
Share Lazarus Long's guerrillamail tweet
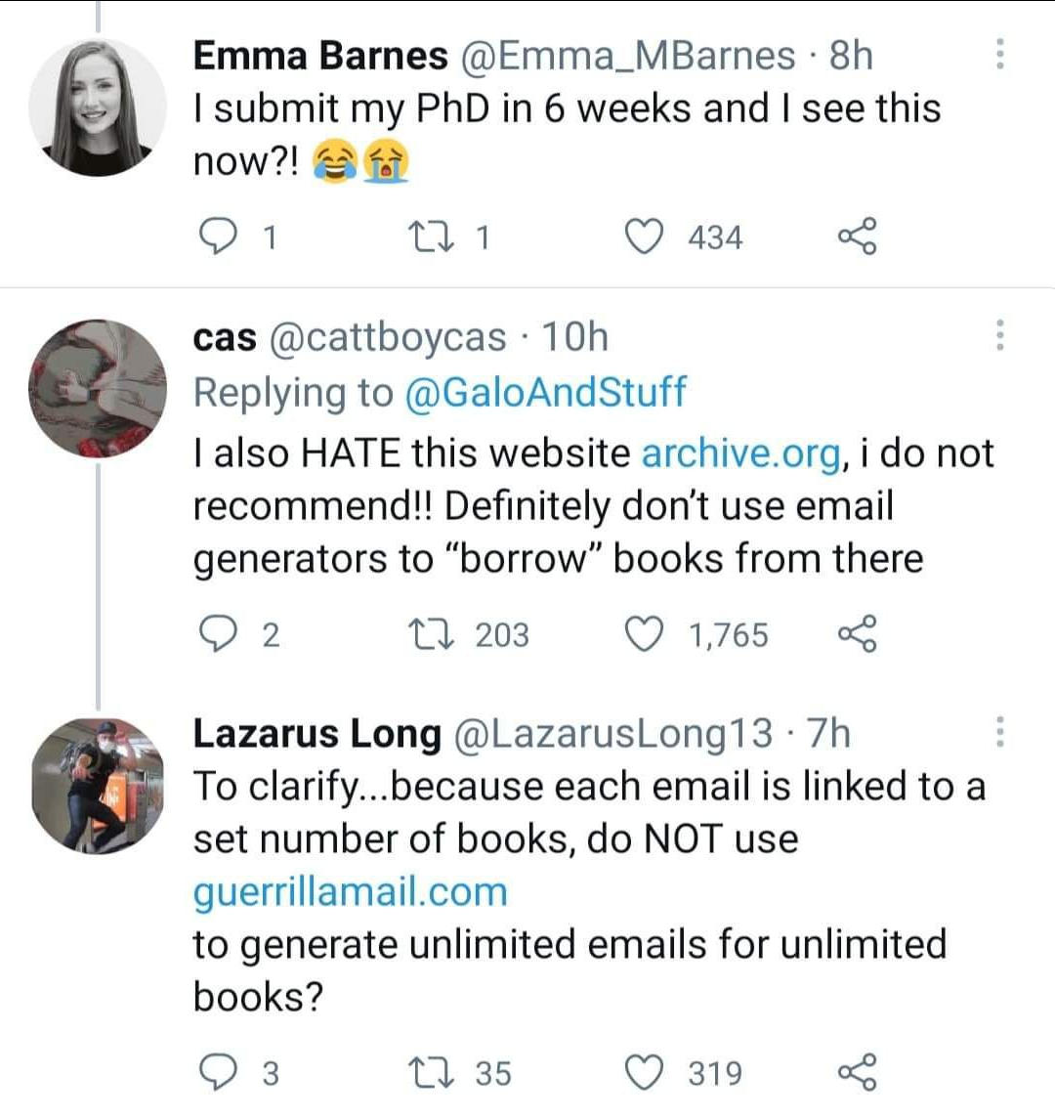click(x=857, y=1073)
